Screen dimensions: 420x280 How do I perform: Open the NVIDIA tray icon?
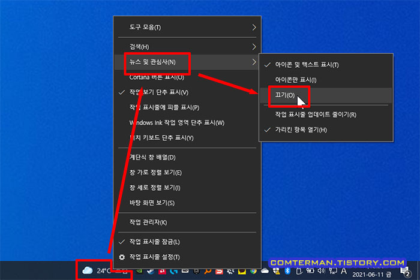(139, 271)
